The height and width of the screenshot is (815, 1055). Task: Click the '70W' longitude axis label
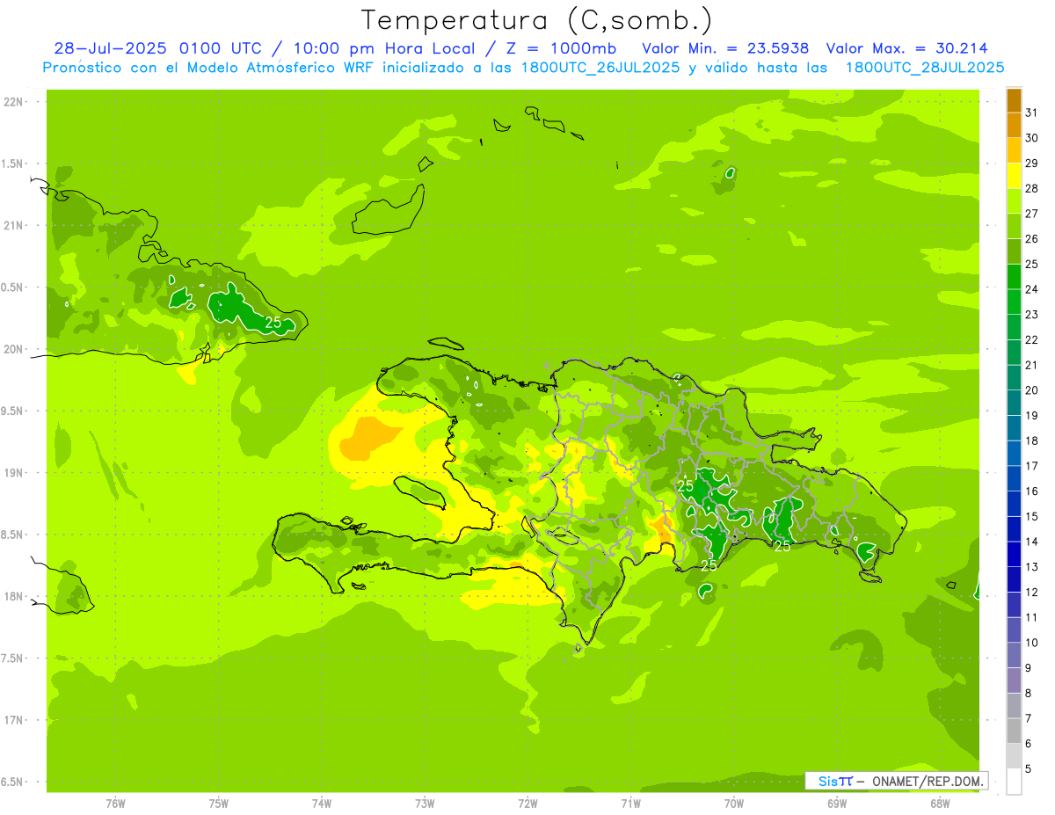click(734, 804)
